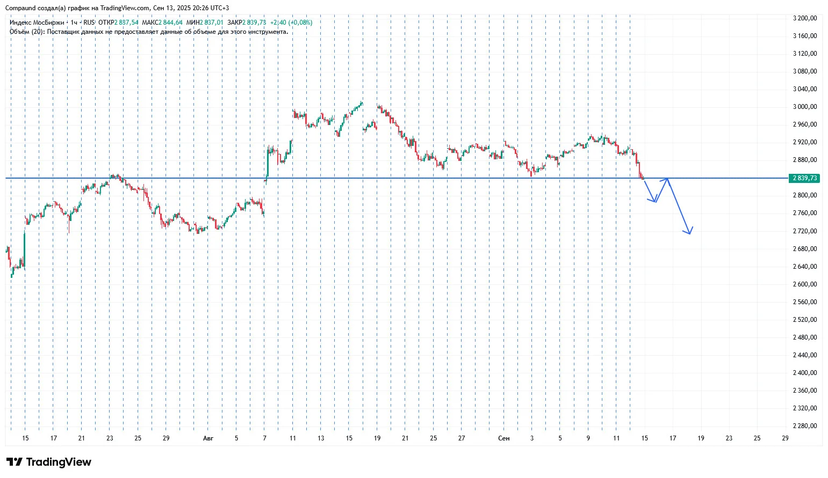Click the 3 000,00 price axis label
This screenshot has width=828, height=478.
(x=804, y=107)
